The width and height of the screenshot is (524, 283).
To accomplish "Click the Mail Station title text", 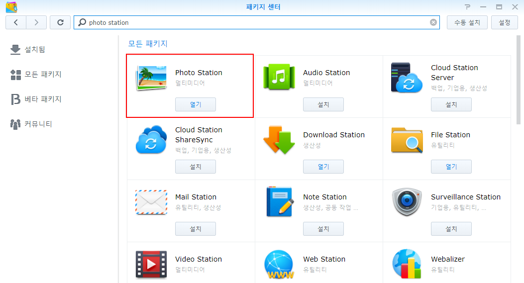I will pos(196,197).
